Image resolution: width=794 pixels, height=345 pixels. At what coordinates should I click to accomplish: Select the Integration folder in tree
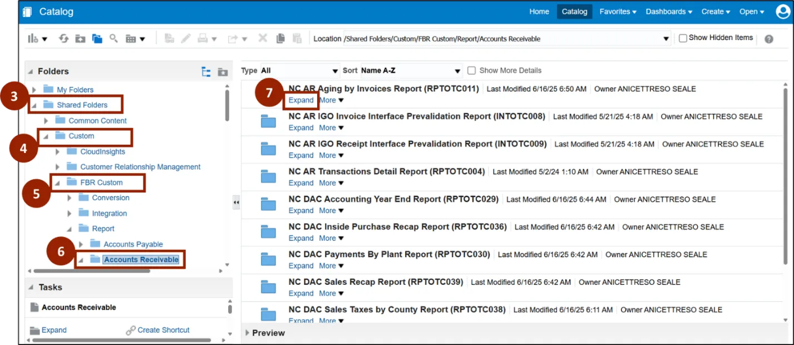click(109, 213)
